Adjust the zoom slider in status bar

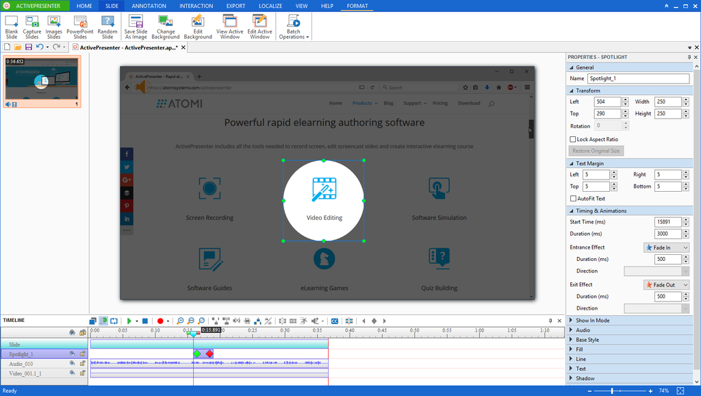(612, 391)
